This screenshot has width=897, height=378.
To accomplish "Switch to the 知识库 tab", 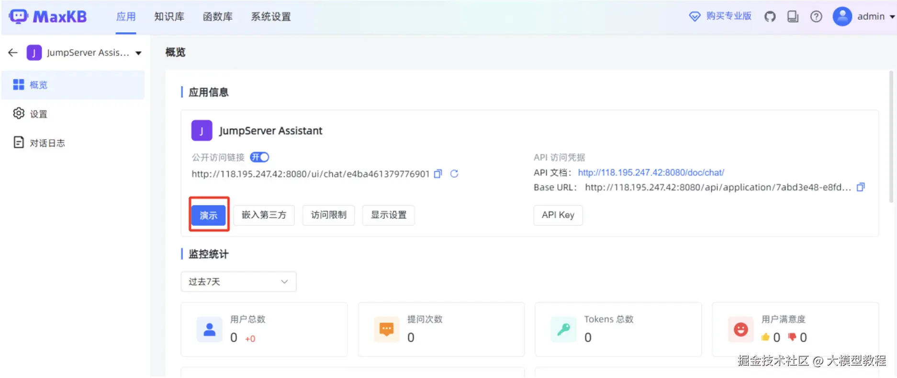I will [x=169, y=17].
